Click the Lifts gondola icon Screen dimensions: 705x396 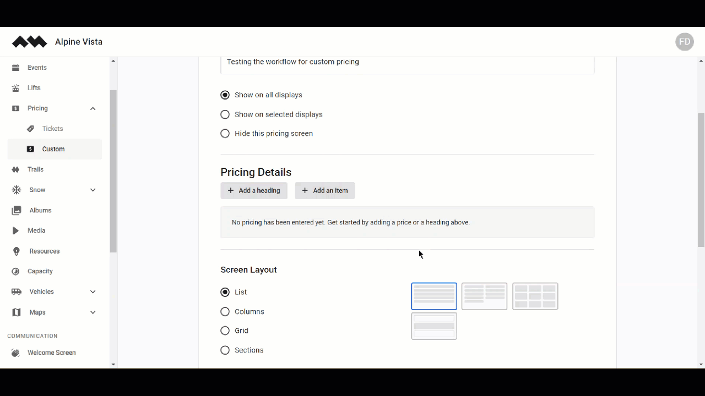click(x=15, y=88)
